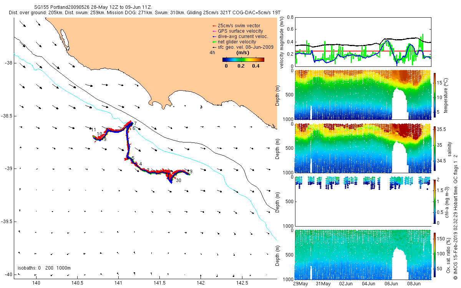
Task: Click the '06Jun' date tick label
Action: click(x=391, y=284)
